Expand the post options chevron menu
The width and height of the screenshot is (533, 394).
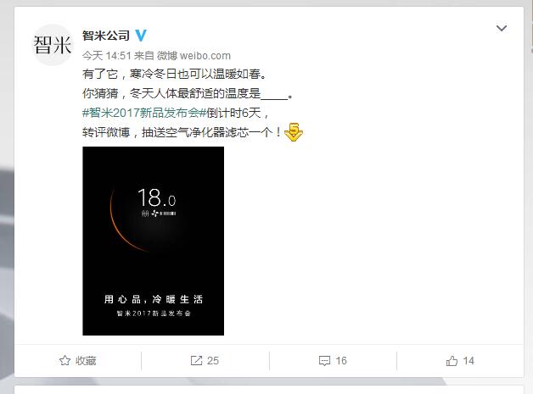(x=502, y=28)
